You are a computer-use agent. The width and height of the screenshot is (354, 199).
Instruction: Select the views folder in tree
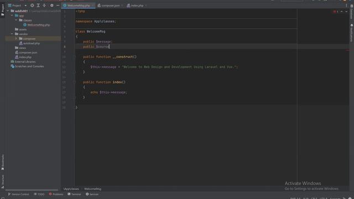pos(20,48)
